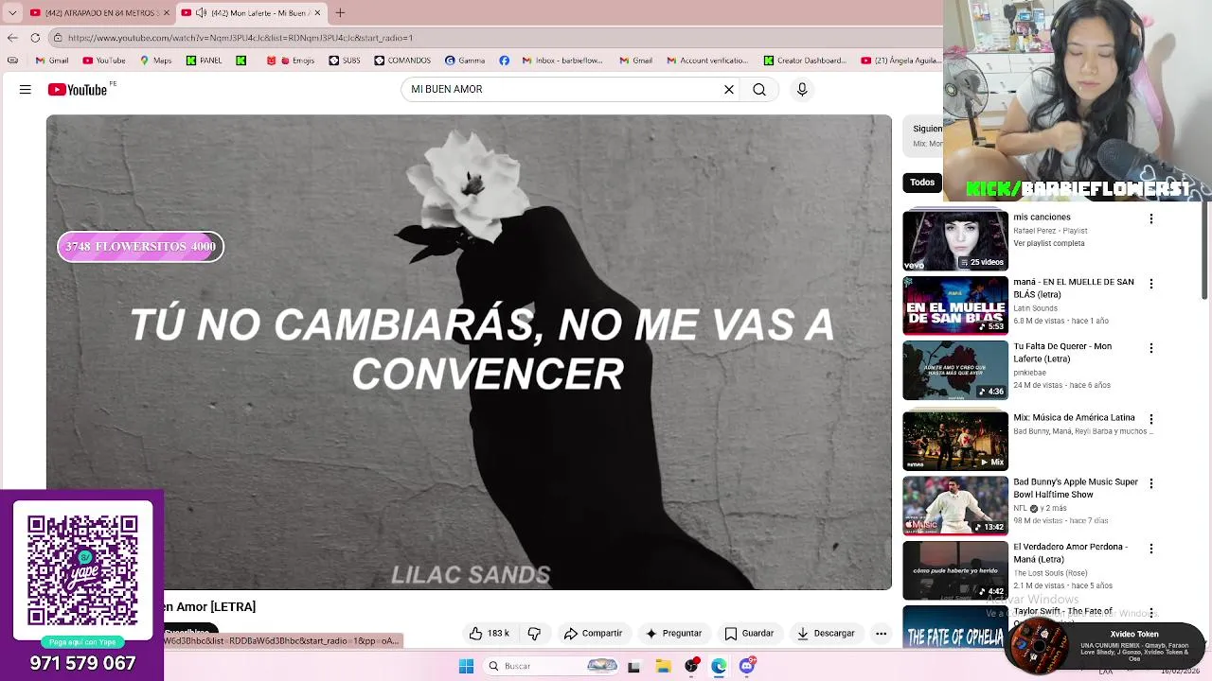Open El Verdadero Amor Perdona thumbnail
1212x681 pixels.
pos(955,570)
